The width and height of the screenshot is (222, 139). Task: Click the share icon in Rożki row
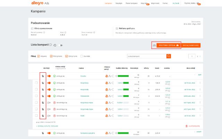(112, 116)
